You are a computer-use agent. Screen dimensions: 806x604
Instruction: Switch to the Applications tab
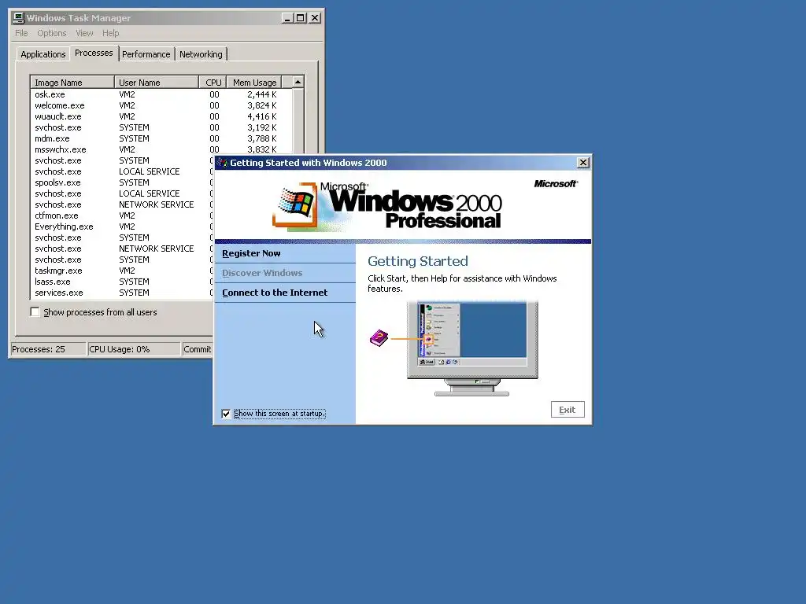pos(43,54)
